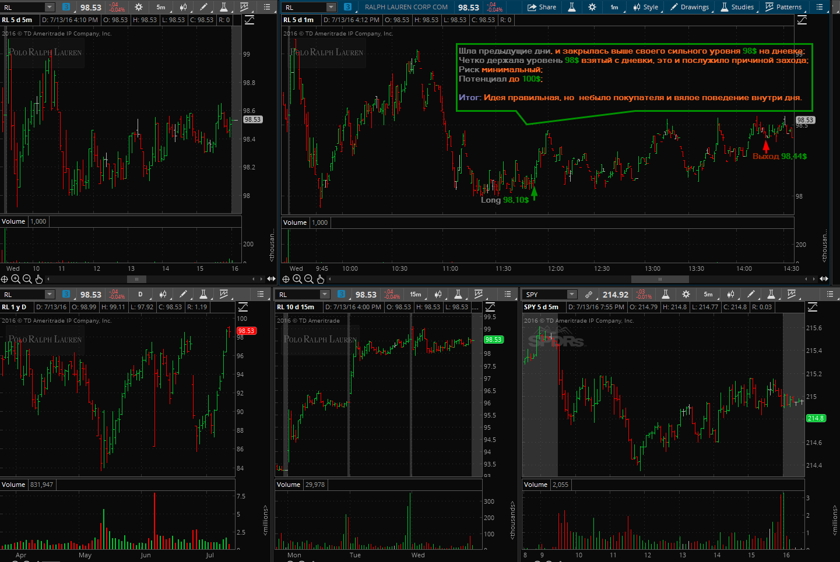Toggle price axis scale icon in main chart

pyautogui.click(x=802, y=20)
